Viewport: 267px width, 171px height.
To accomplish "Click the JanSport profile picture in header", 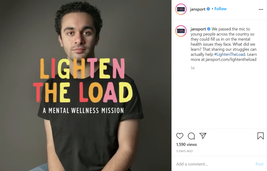I will coord(181,9).
